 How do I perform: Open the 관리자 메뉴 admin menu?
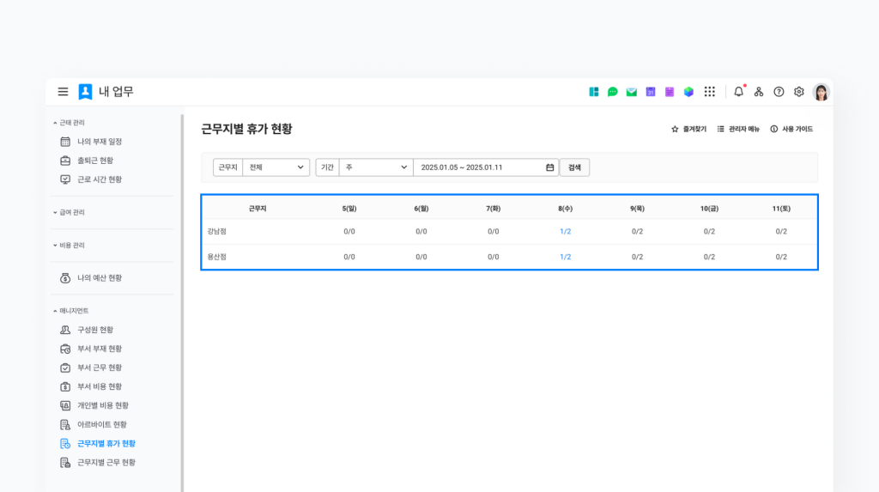point(738,129)
